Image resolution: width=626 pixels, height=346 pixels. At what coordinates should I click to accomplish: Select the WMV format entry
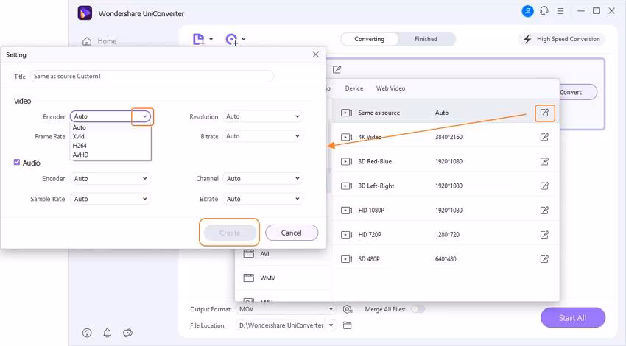point(284,278)
